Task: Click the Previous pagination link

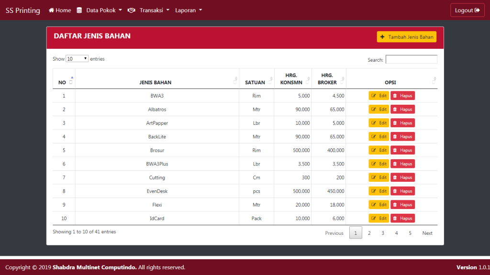Action: pos(334,233)
